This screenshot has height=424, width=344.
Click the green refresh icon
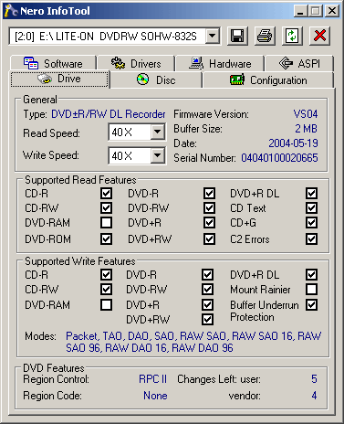point(292,36)
